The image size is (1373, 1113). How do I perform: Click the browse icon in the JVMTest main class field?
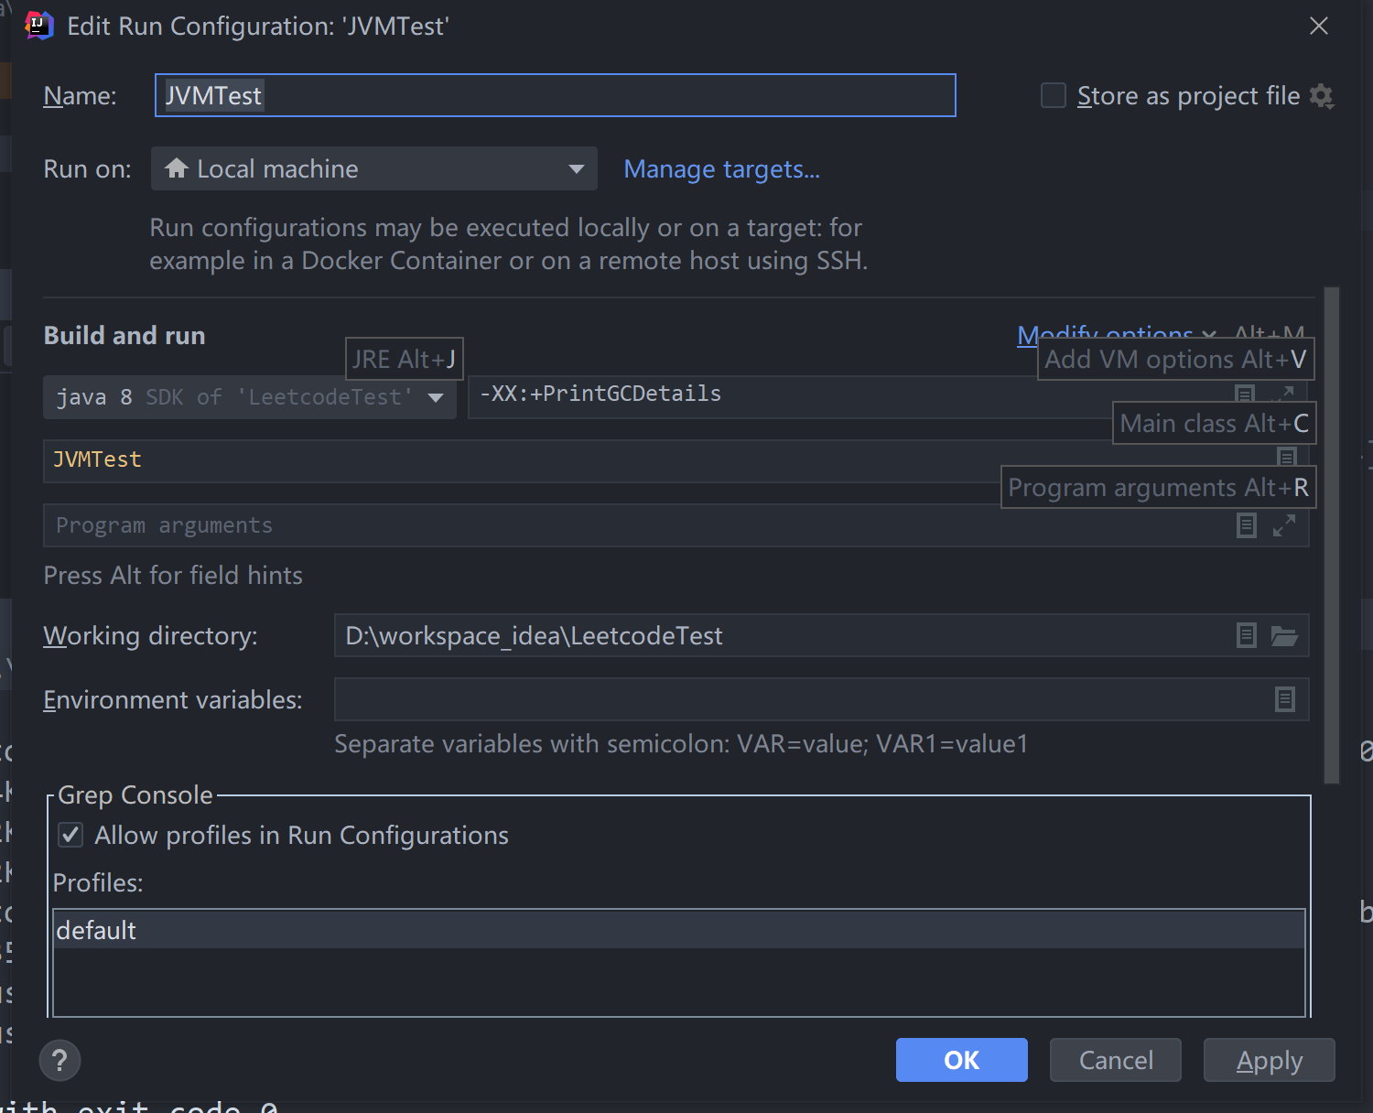[1287, 455]
